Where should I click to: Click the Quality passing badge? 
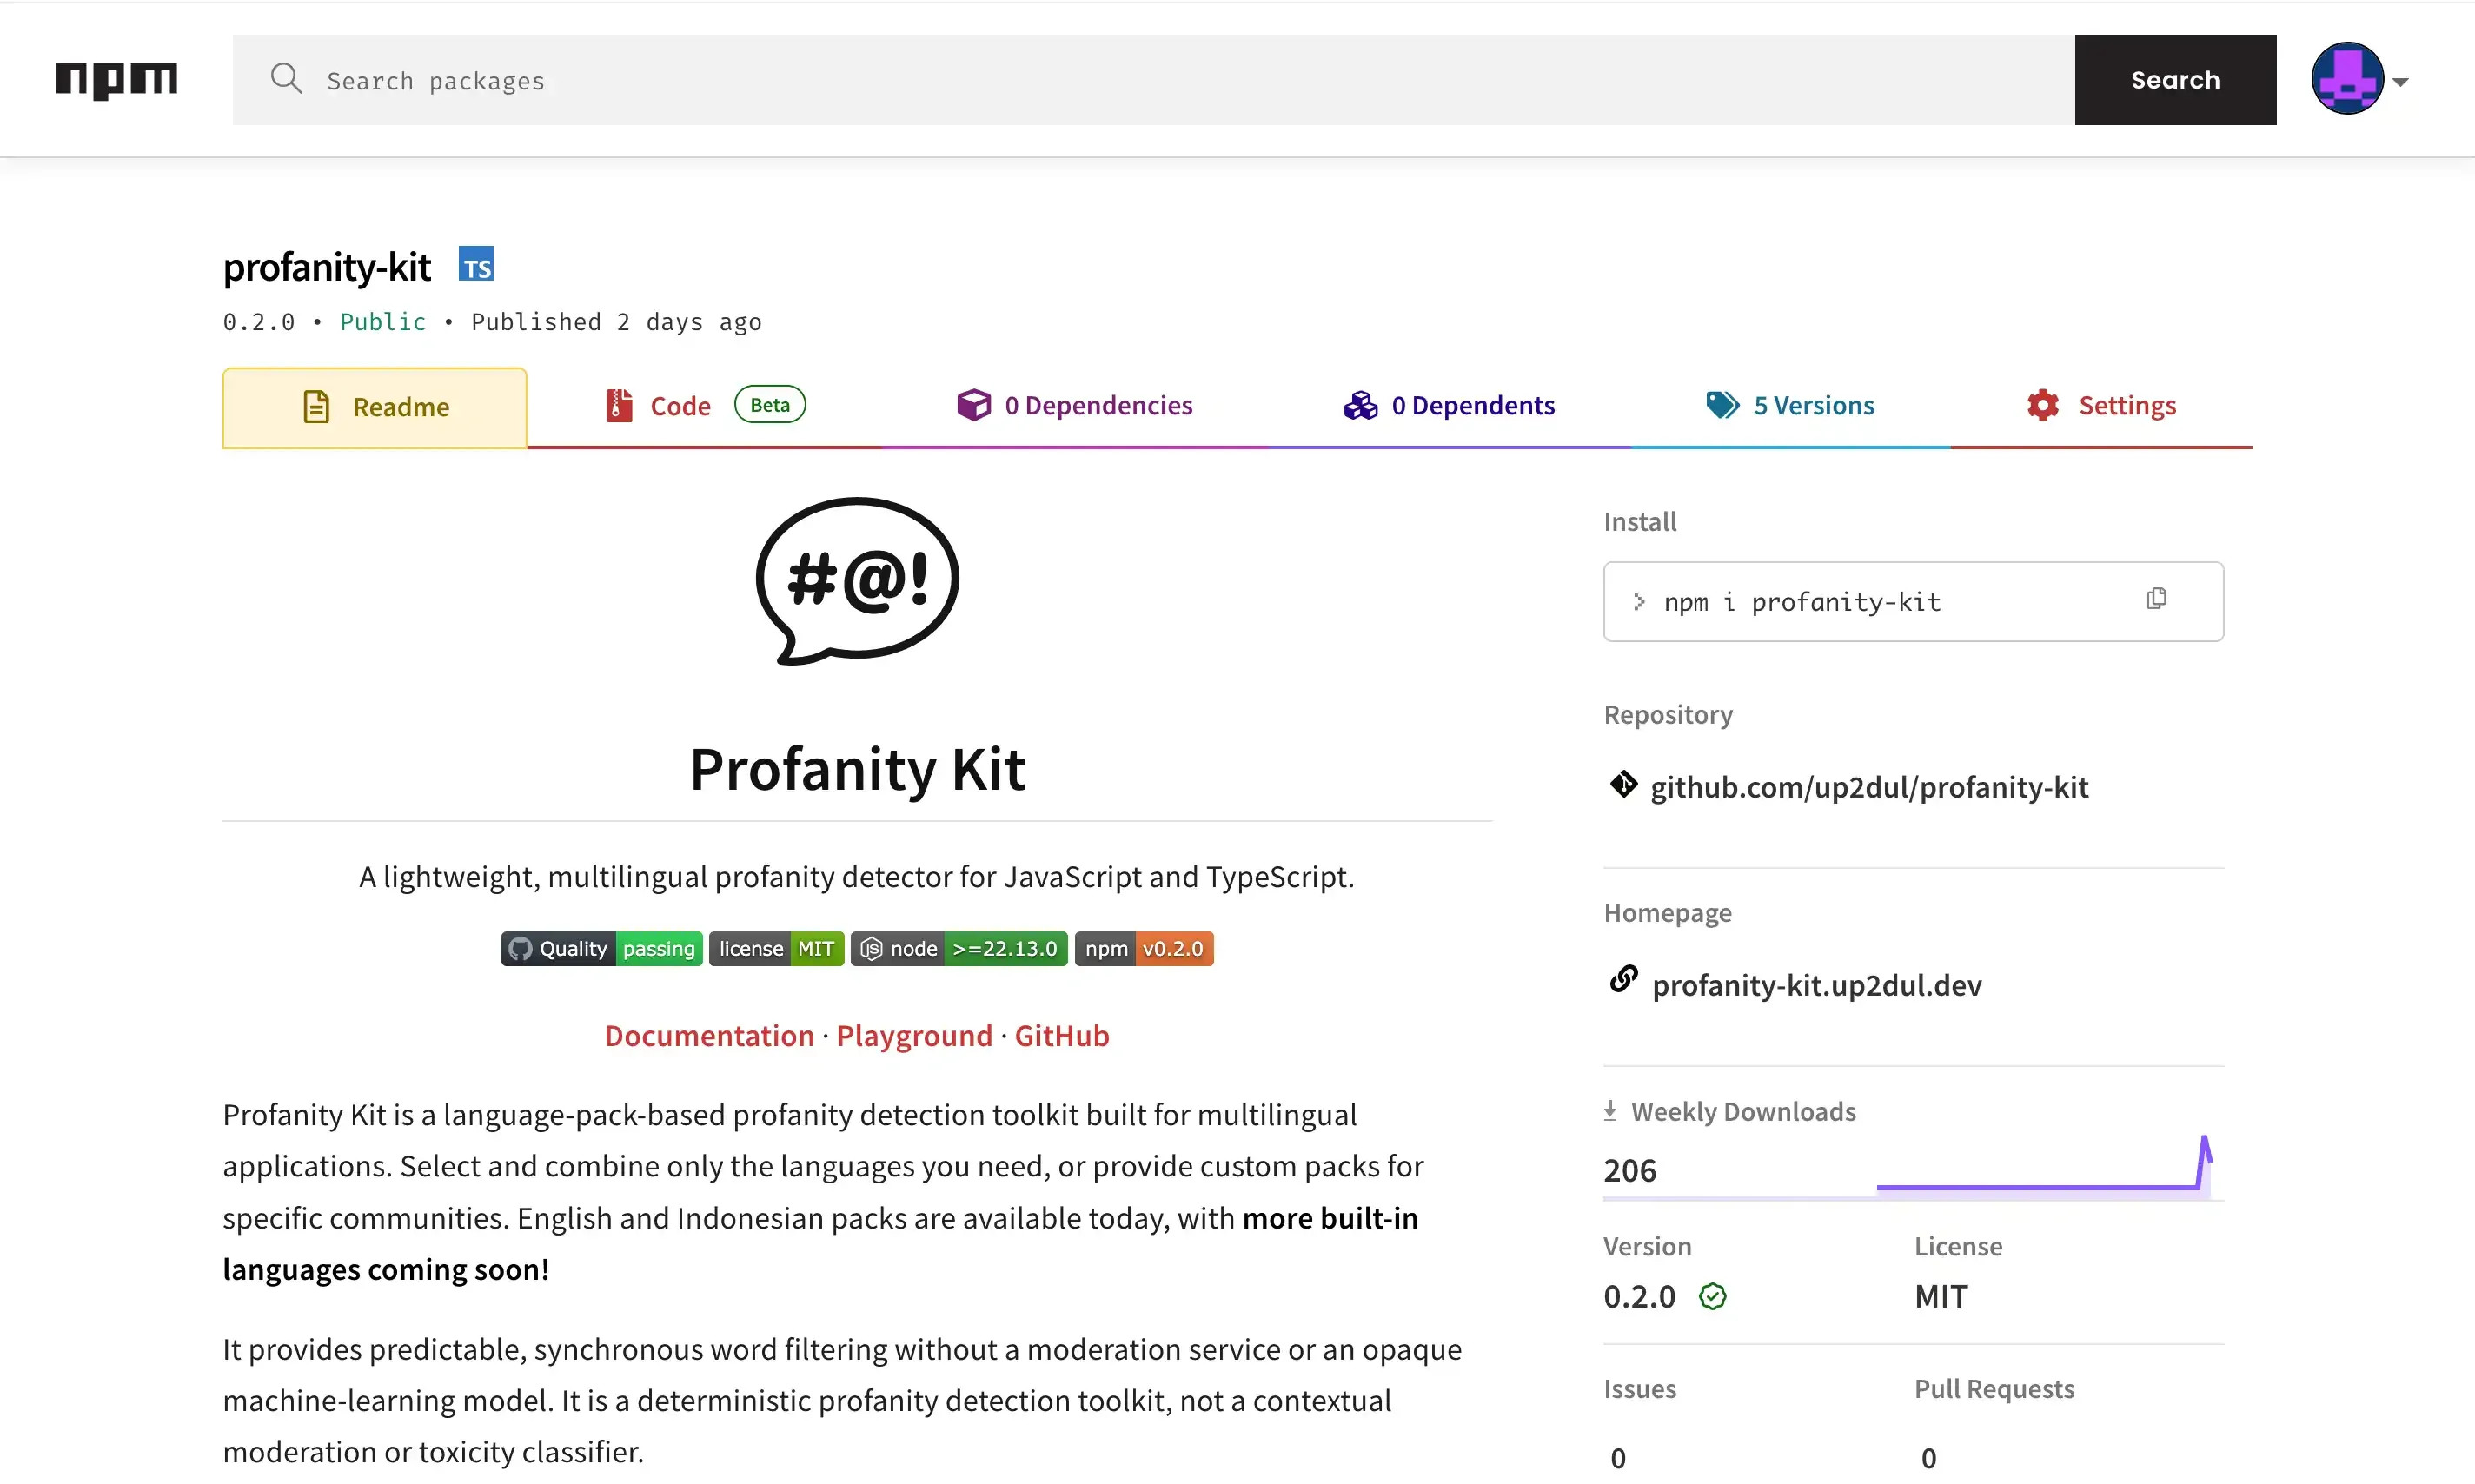click(x=602, y=948)
